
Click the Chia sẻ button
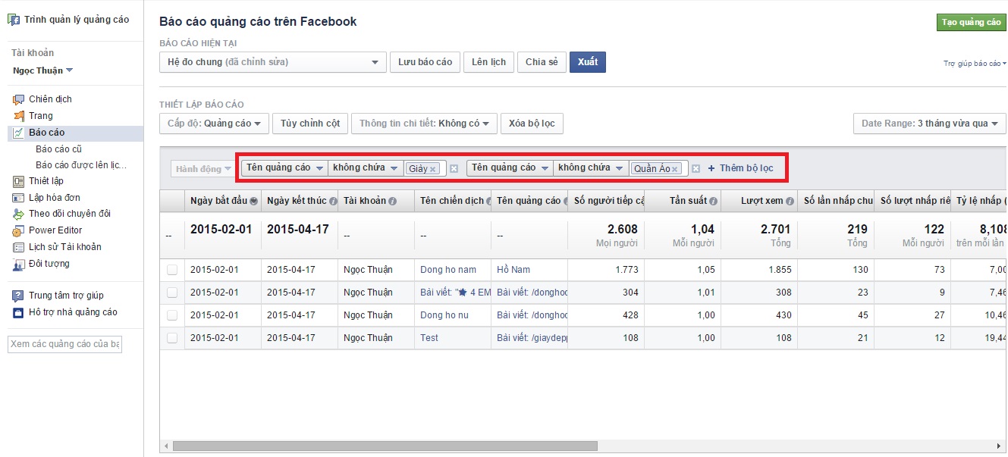(x=542, y=62)
